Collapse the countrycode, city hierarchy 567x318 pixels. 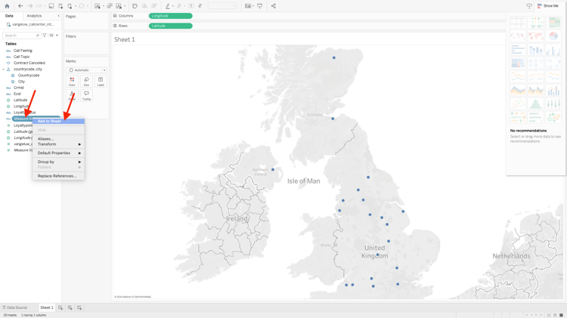pos(4,69)
